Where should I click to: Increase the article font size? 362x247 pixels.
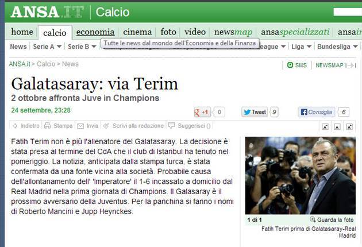(349, 126)
